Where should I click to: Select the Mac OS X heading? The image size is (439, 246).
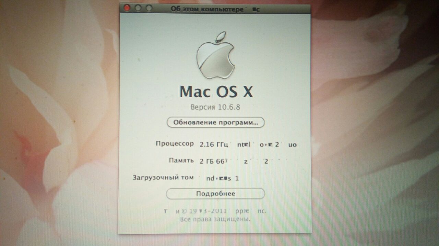point(216,91)
